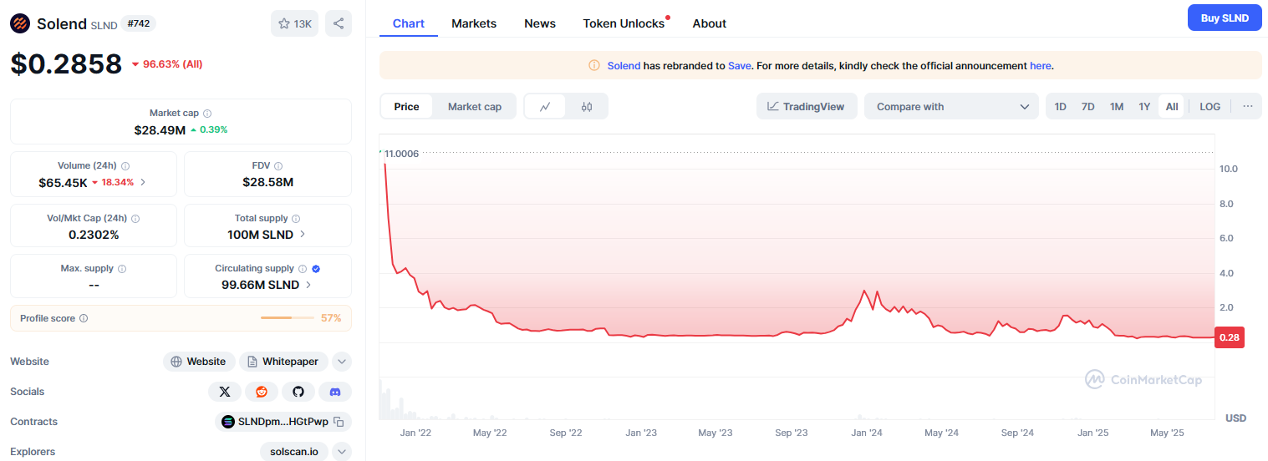
Task: Open more chart options ellipsis menu
Action: (x=1248, y=106)
